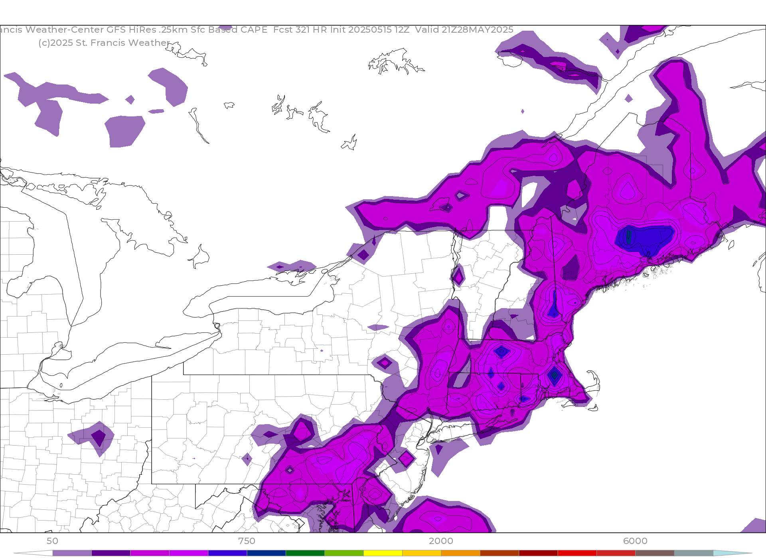
Task: Select the mauve-brown legend swatch
Action: (x=655, y=553)
